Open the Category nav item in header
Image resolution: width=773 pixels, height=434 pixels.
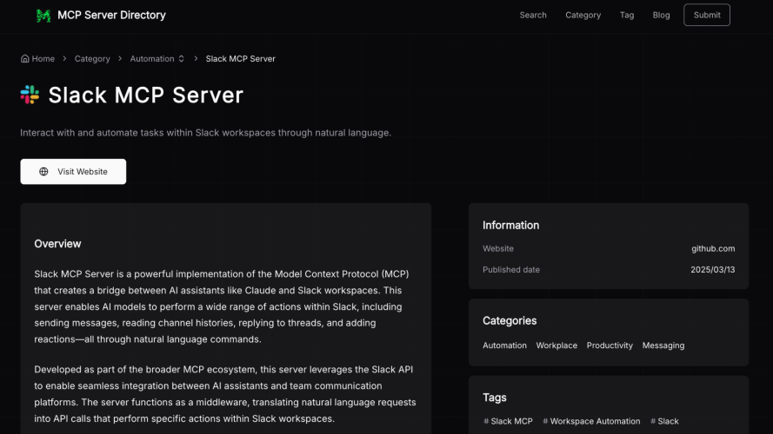[583, 16]
